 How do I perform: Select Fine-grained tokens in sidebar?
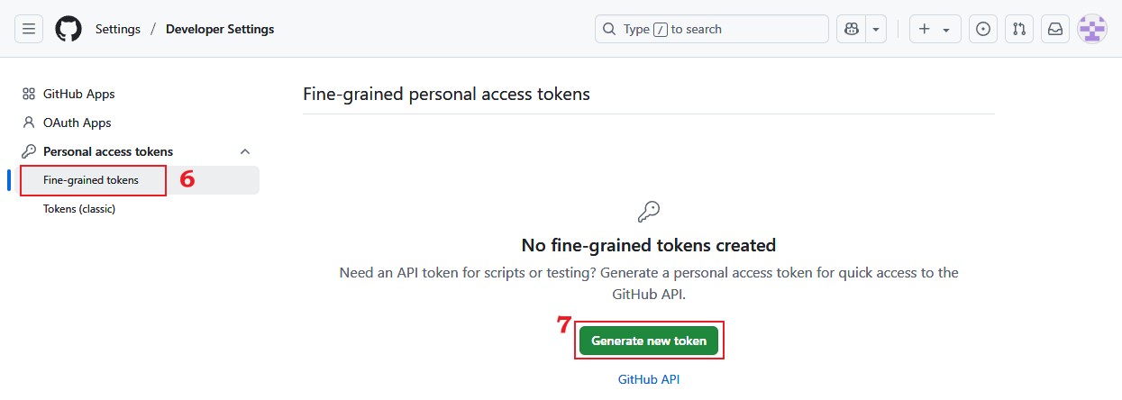[91, 180]
